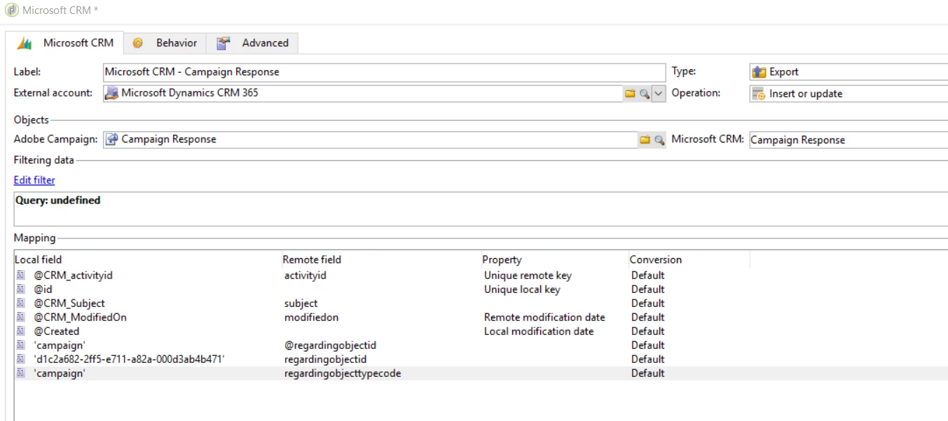The image size is (948, 421).
Task: Click Adobe Campaign folder icon
Action: (x=645, y=141)
